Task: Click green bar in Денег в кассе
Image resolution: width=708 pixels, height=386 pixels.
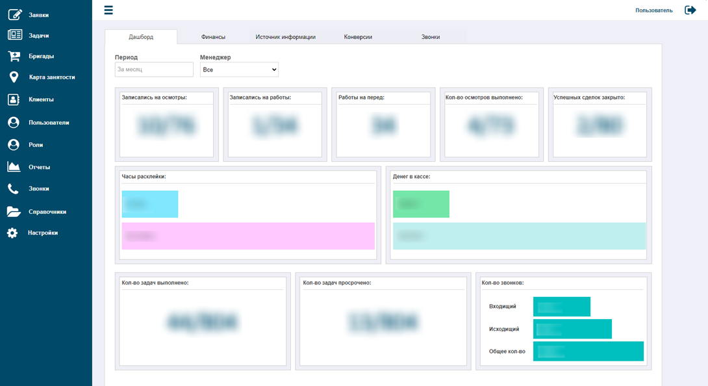Action: [422, 204]
